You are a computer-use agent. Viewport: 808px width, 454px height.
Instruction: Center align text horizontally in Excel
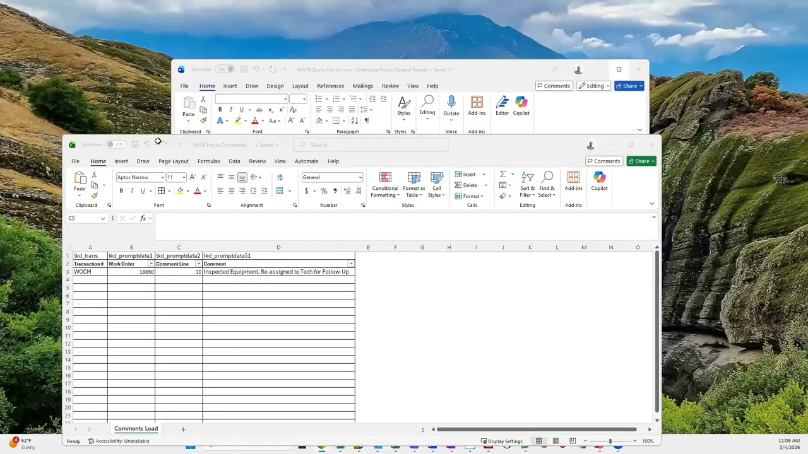pos(231,190)
